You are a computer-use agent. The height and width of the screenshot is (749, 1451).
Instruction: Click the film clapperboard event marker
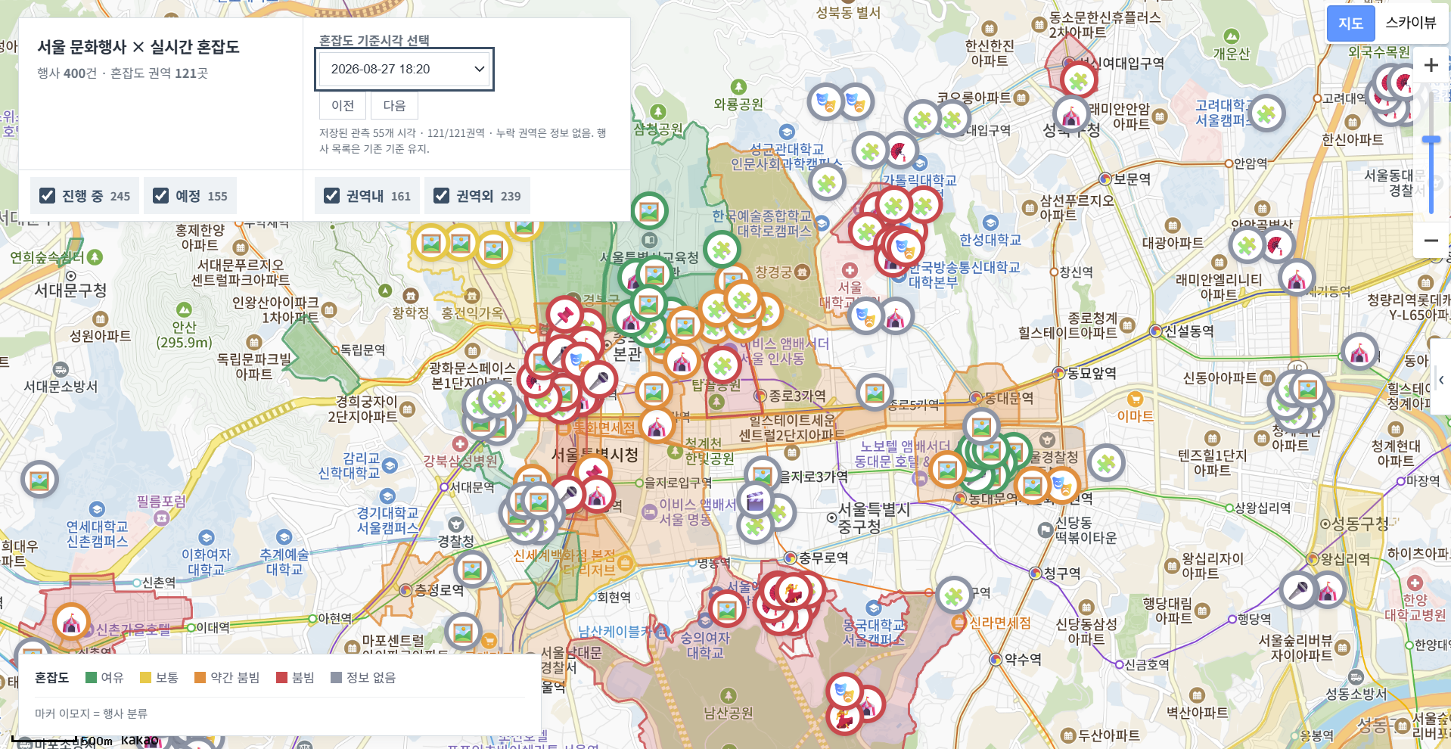point(755,500)
